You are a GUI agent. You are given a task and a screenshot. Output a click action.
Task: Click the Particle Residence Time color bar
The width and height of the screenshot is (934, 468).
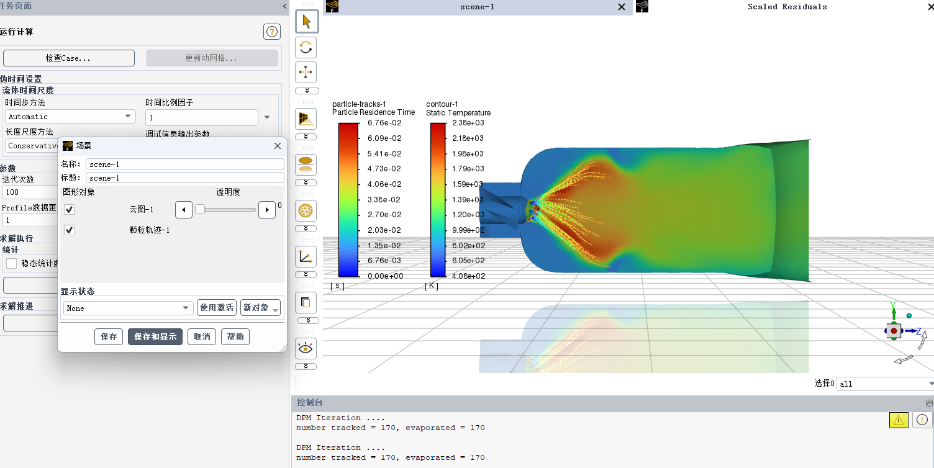[x=348, y=199]
